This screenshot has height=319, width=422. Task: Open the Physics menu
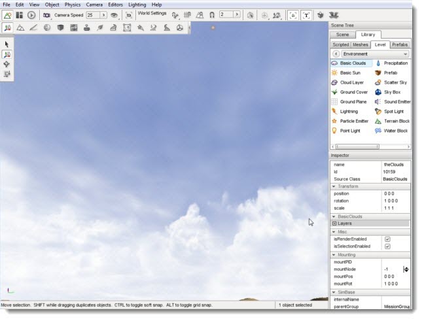click(73, 5)
